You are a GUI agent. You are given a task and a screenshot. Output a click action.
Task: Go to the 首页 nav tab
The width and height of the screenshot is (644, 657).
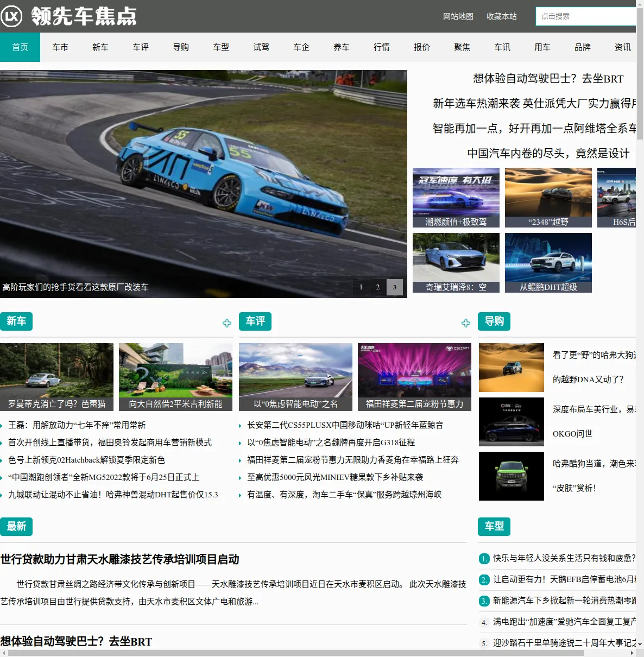[20, 47]
